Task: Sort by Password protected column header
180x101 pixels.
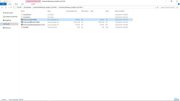Action: 85,11
